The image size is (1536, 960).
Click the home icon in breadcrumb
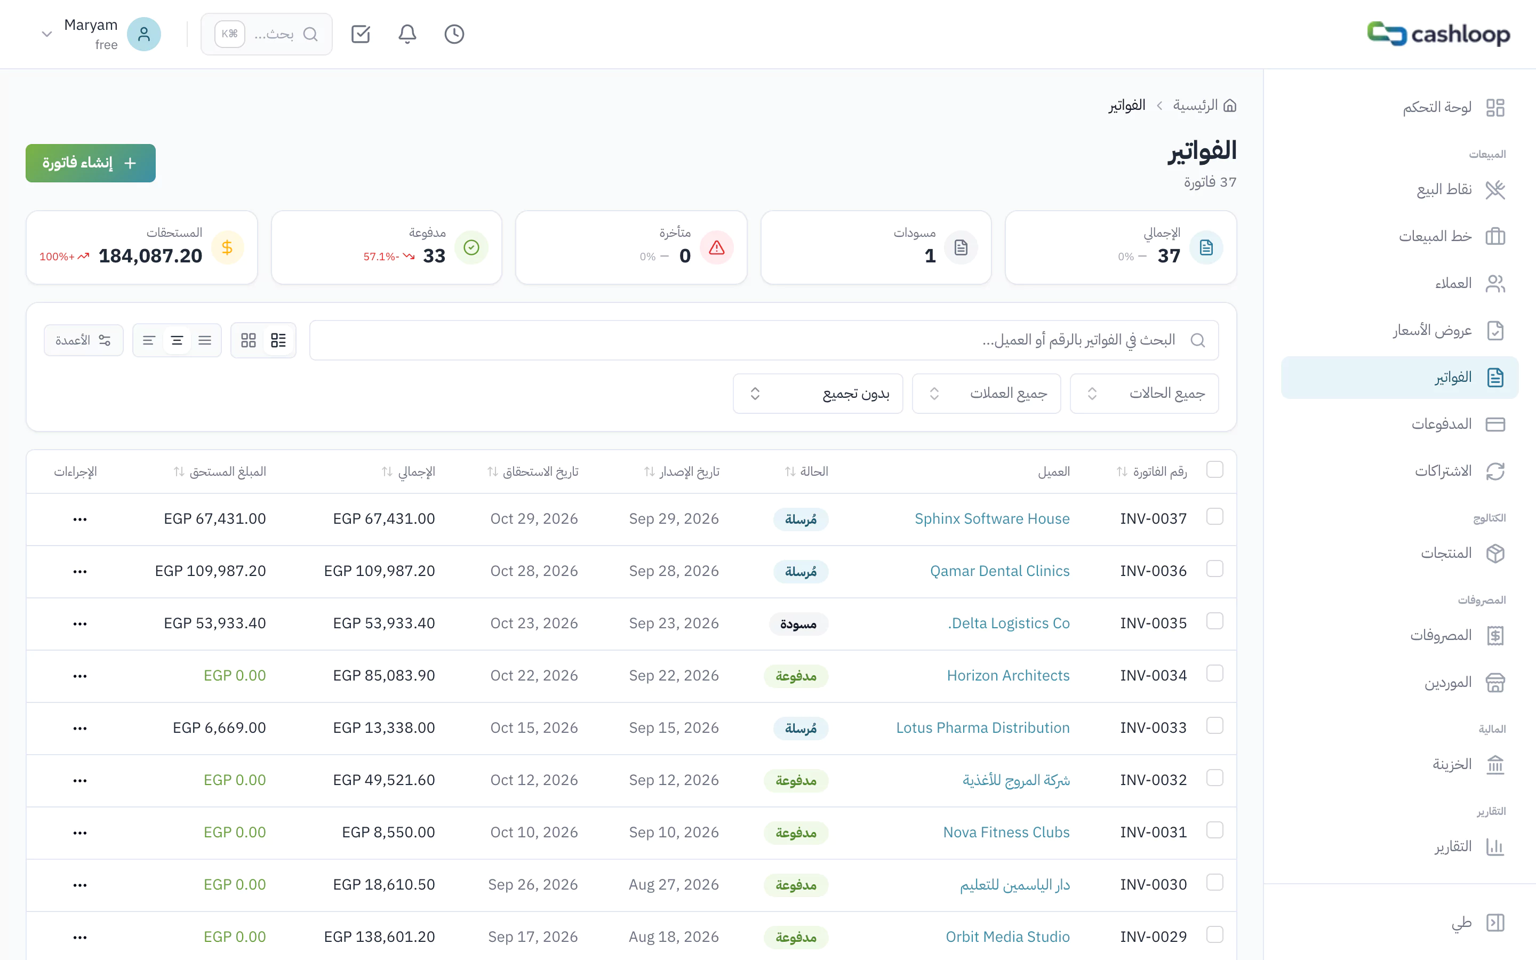pos(1230,106)
